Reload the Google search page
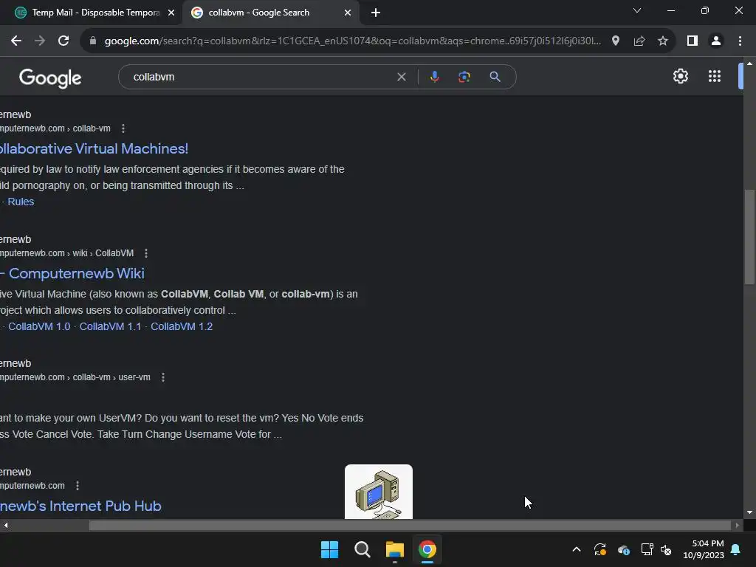This screenshot has height=567, width=756. pos(63,41)
